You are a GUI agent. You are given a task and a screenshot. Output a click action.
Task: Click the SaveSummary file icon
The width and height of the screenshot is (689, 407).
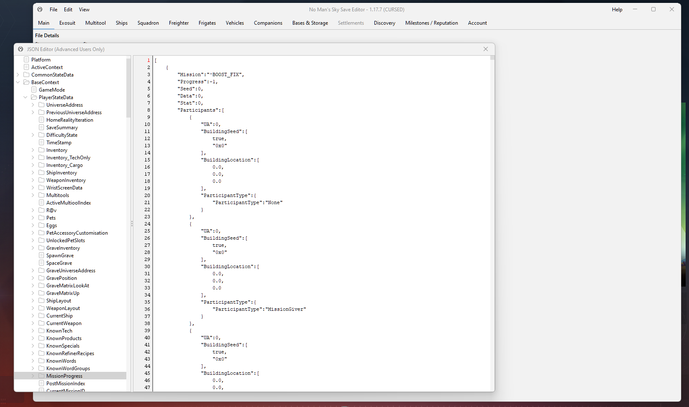tap(41, 127)
